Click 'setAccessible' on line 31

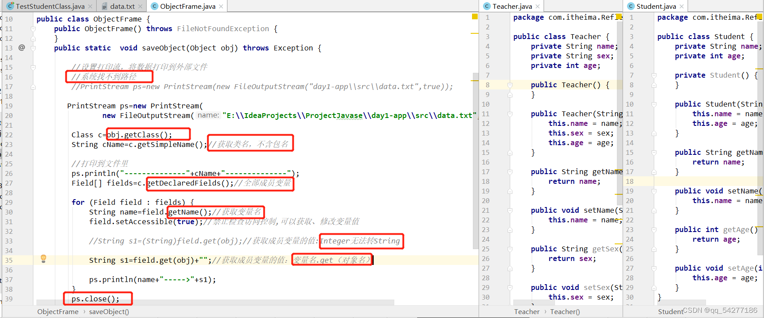144,222
